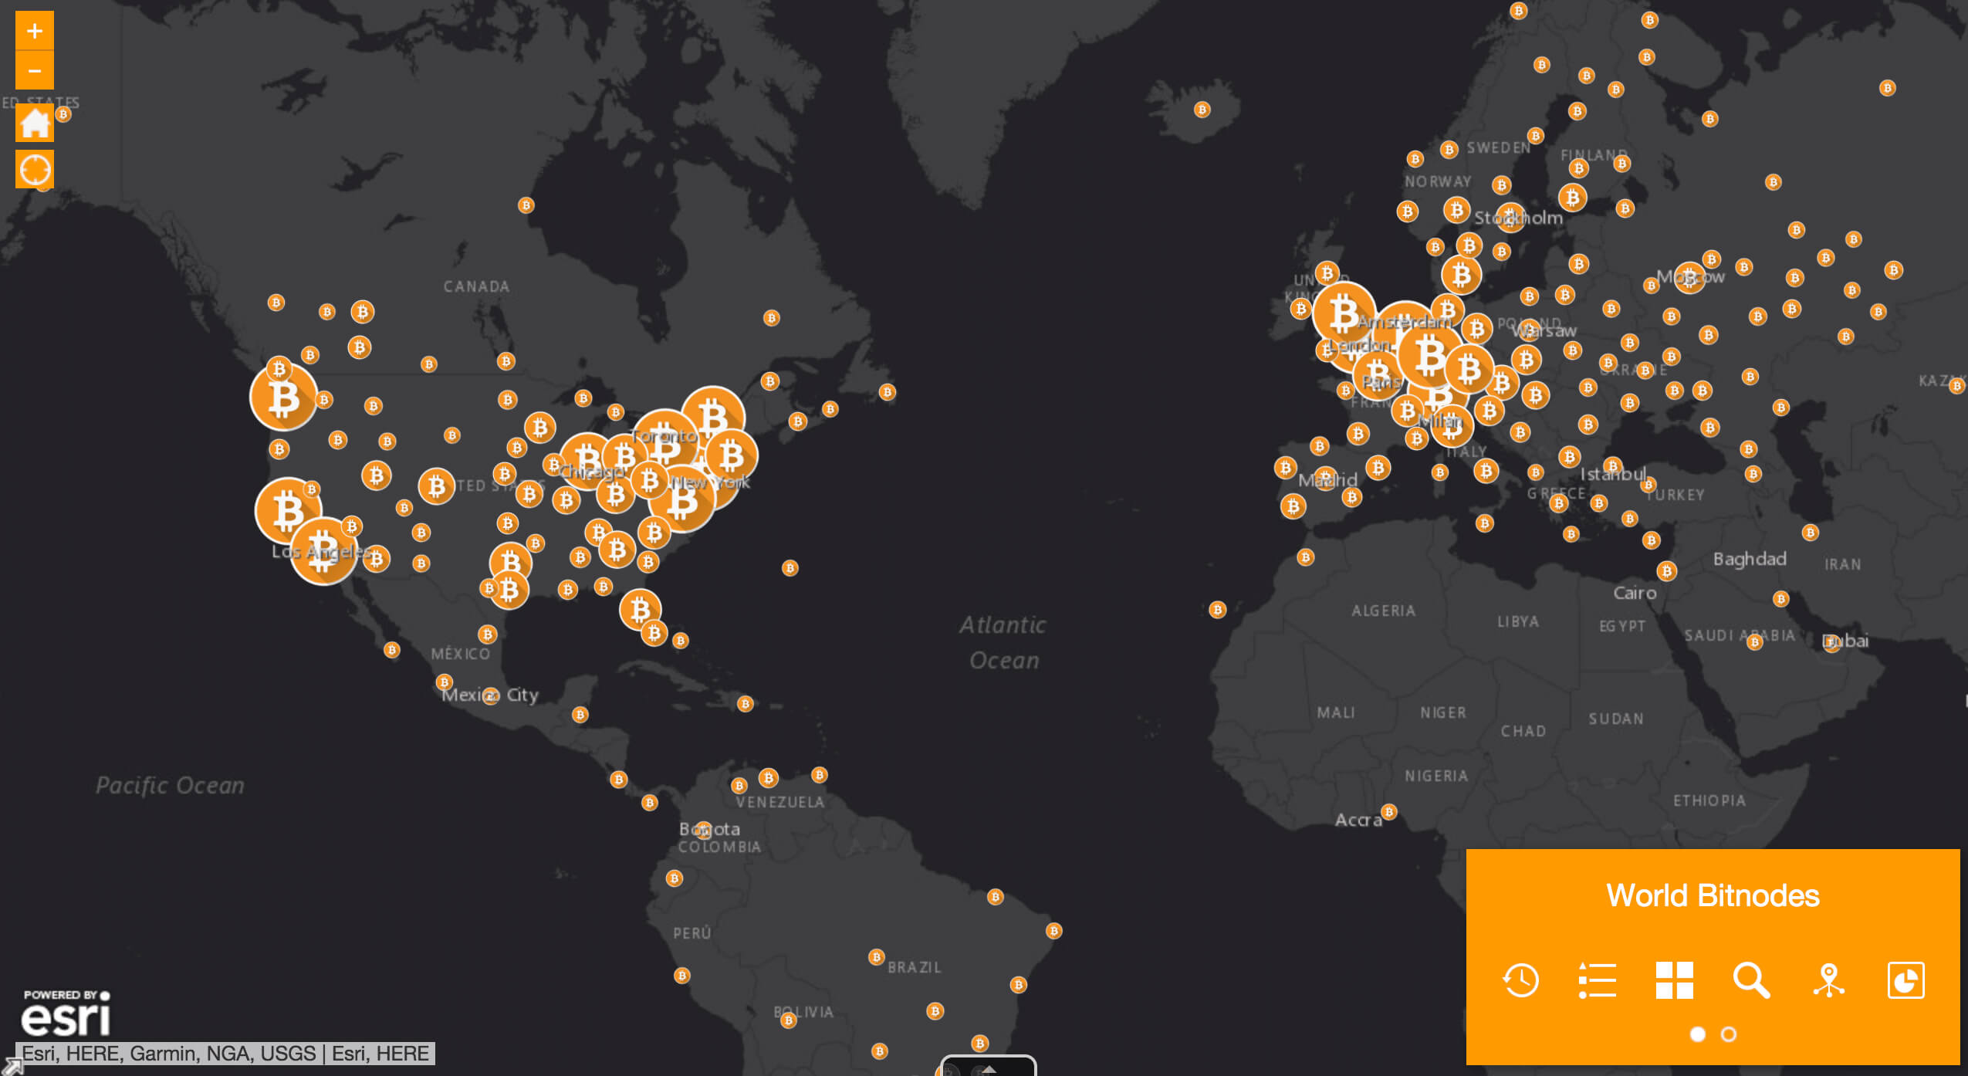Select the Bitcoin marker in northern Canada above CANADA label
Viewport: 1968px width, 1076px height.
tap(526, 205)
